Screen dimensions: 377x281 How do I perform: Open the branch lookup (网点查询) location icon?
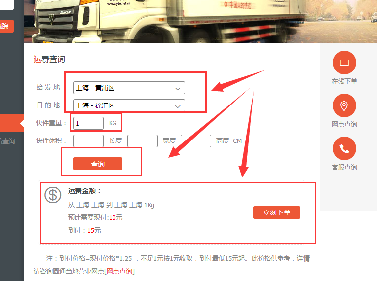coord(344,105)
